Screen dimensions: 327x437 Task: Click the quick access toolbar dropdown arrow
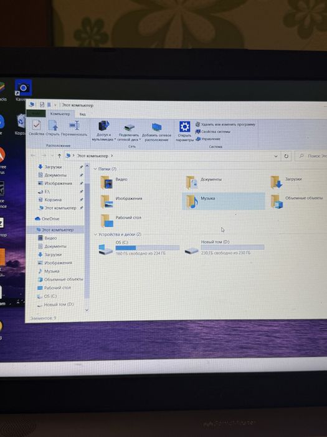click(55, 105)
